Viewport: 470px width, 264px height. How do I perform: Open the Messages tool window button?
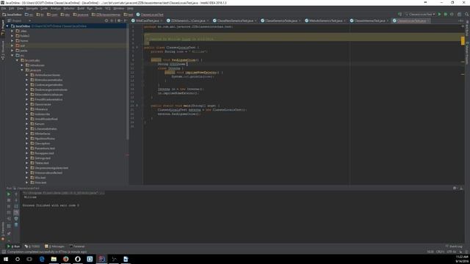(54, 246)
